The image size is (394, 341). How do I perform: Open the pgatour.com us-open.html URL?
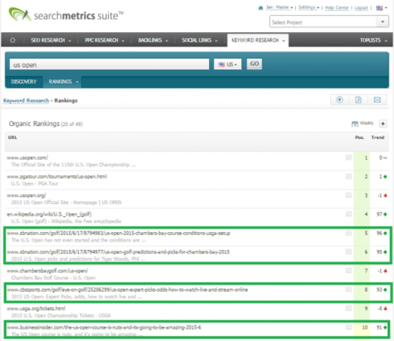57,176
